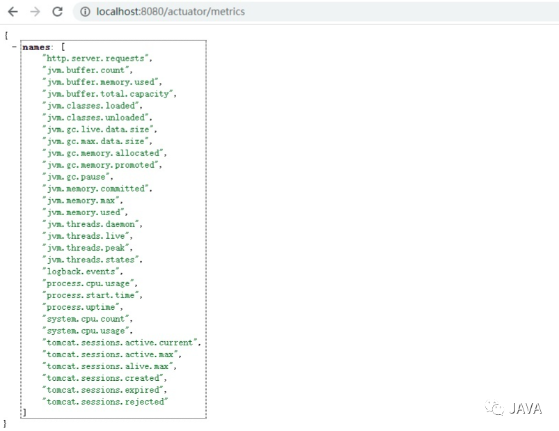
Task: Select "jvm.classes.unloaded" entry
Action: click(95, 118)
